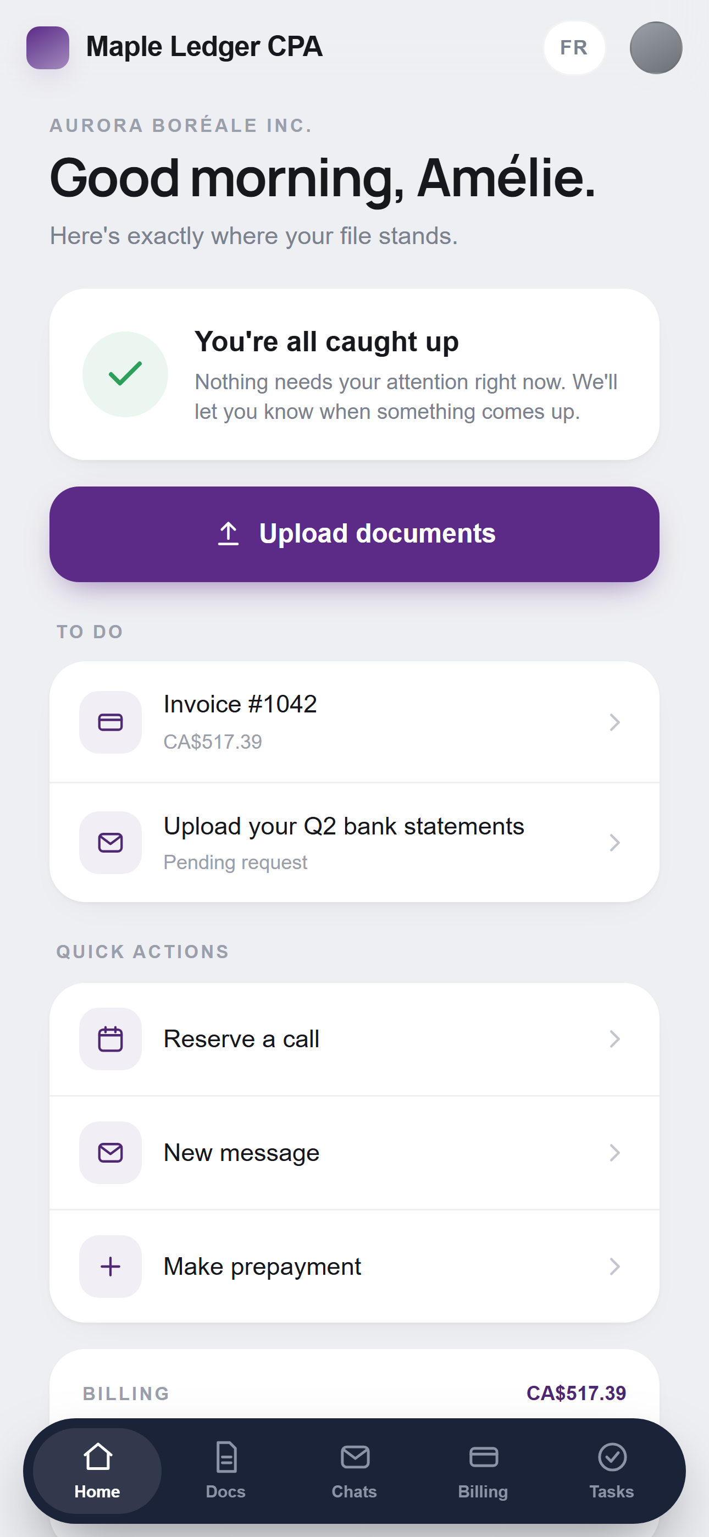Viewport: 709px width, 1537px height.
Task: Click the Q2 bank statements envelope icon
Action: click(x=110, y=843)
